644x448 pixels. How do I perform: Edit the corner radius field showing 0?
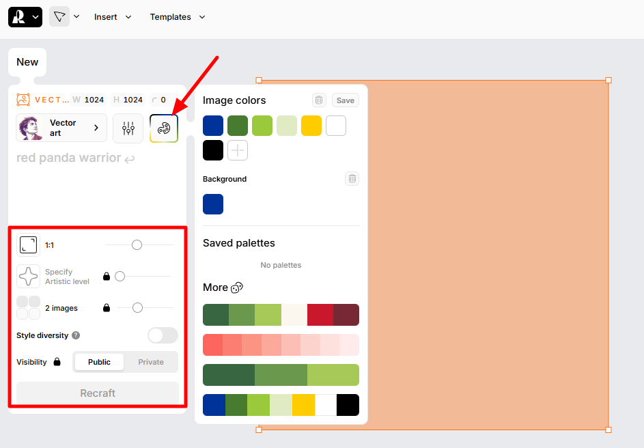click(x=163, y=100)
